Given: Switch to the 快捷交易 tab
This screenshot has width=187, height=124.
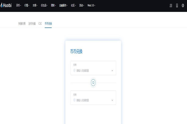Looking at the screenshot, I should pyautogui.click(x=22, y=24).
